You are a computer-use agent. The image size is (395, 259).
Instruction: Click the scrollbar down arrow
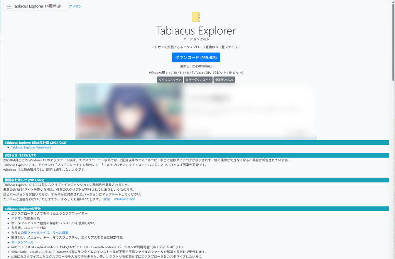click(393, 256)
